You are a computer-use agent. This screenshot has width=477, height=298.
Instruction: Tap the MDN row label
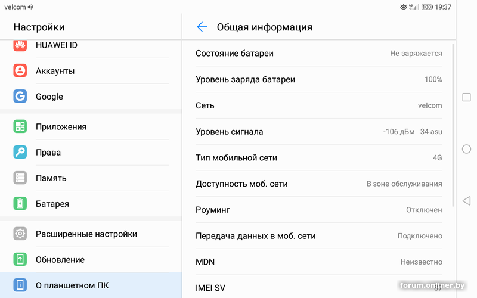click(205, 262)
